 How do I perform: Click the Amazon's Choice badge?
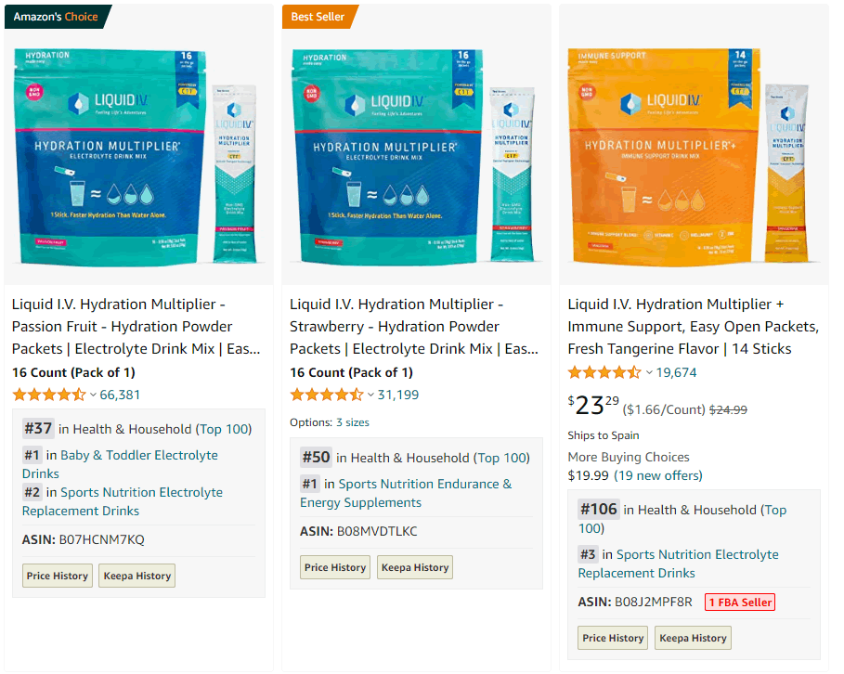pyautogui.click(x=56, y=17)
